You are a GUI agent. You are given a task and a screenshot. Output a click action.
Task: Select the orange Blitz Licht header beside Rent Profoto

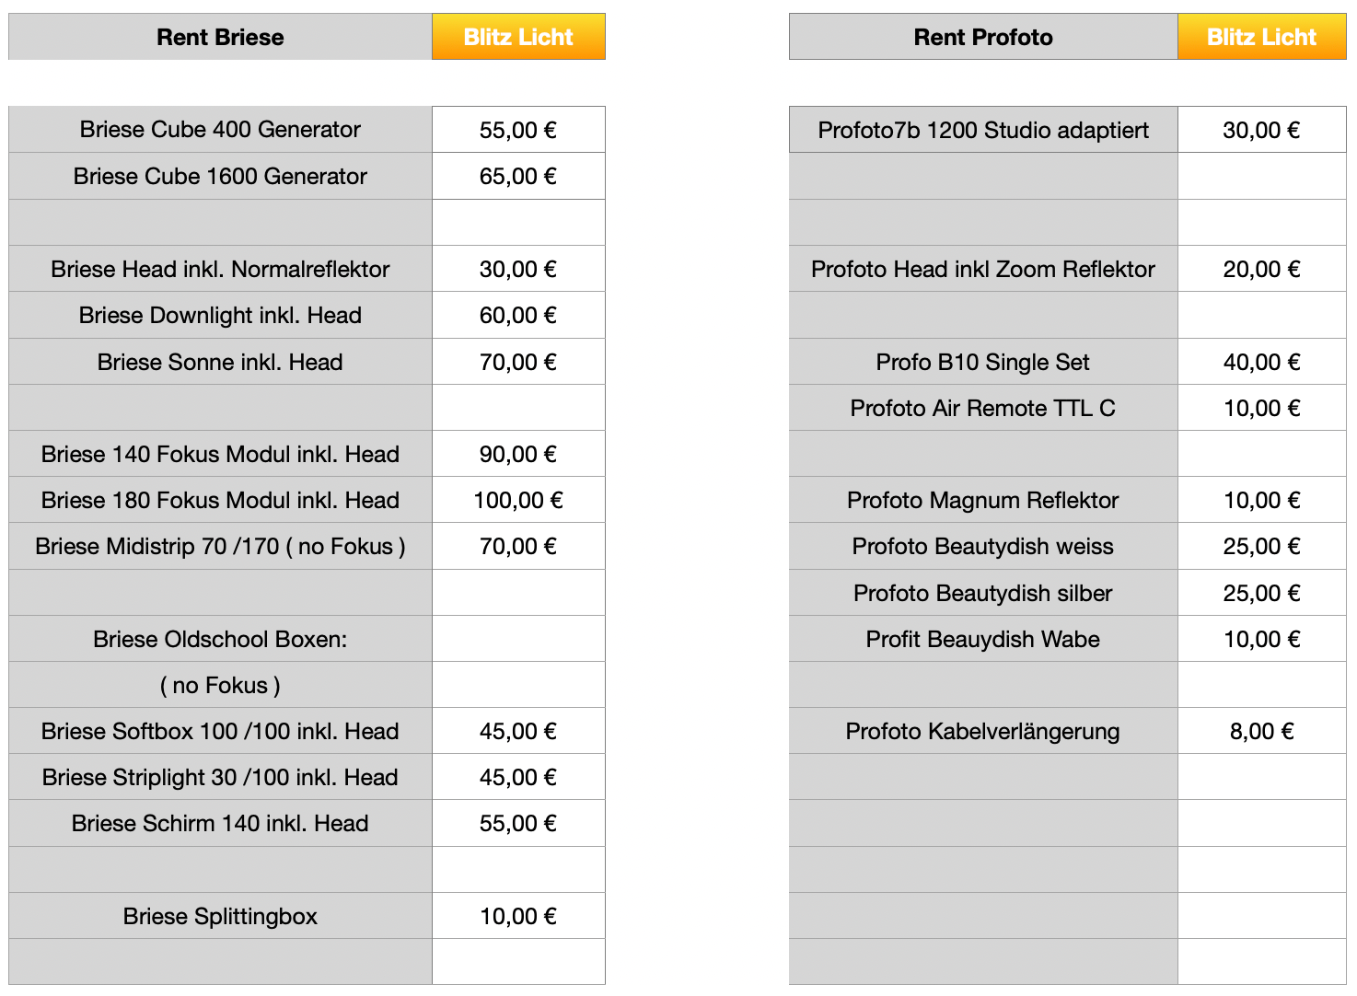click(1261, 37)
